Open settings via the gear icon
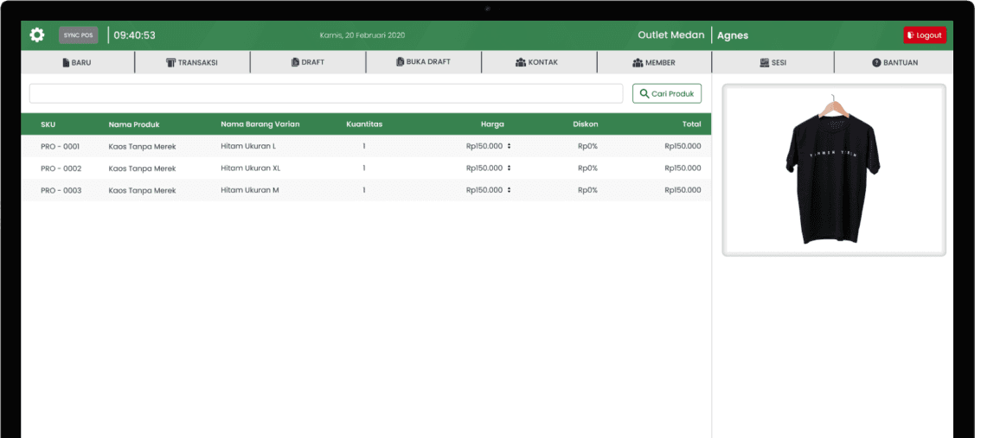The image size is (981, 438). pyautogui.click(x=36, y=35)
